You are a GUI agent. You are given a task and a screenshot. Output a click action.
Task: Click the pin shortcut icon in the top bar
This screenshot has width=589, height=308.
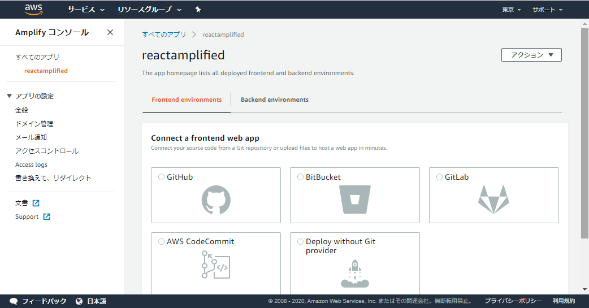[198, 10]
